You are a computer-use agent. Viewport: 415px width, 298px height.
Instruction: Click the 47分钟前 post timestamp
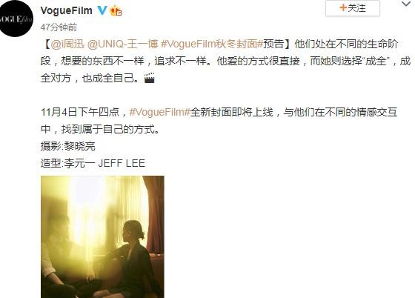tap(59, 27)
